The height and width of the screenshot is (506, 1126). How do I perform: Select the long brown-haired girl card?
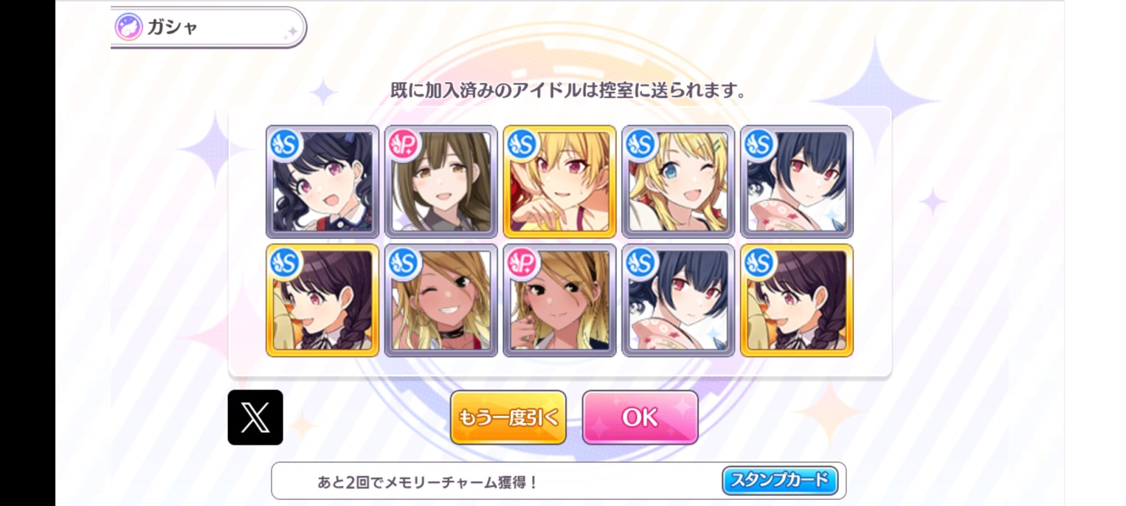tap(441, 182)
